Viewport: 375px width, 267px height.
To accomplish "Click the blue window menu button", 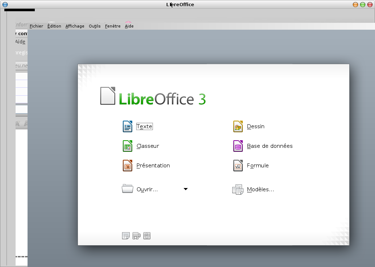I will 5,5.
